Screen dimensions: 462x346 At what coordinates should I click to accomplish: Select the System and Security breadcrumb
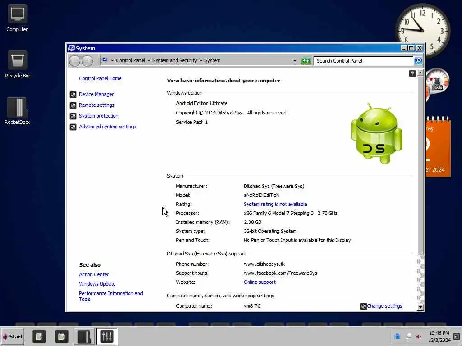(x=175, y=60)
